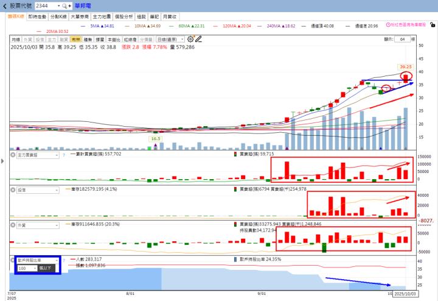Open the stock code 2344 dropdown
The image size is (438, 301).
click(x=58, y=6)
